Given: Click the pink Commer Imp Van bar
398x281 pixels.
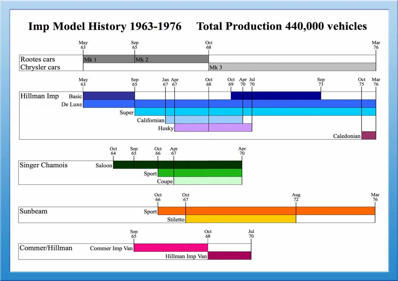Looking at the screenshot, I should point(171,248).
